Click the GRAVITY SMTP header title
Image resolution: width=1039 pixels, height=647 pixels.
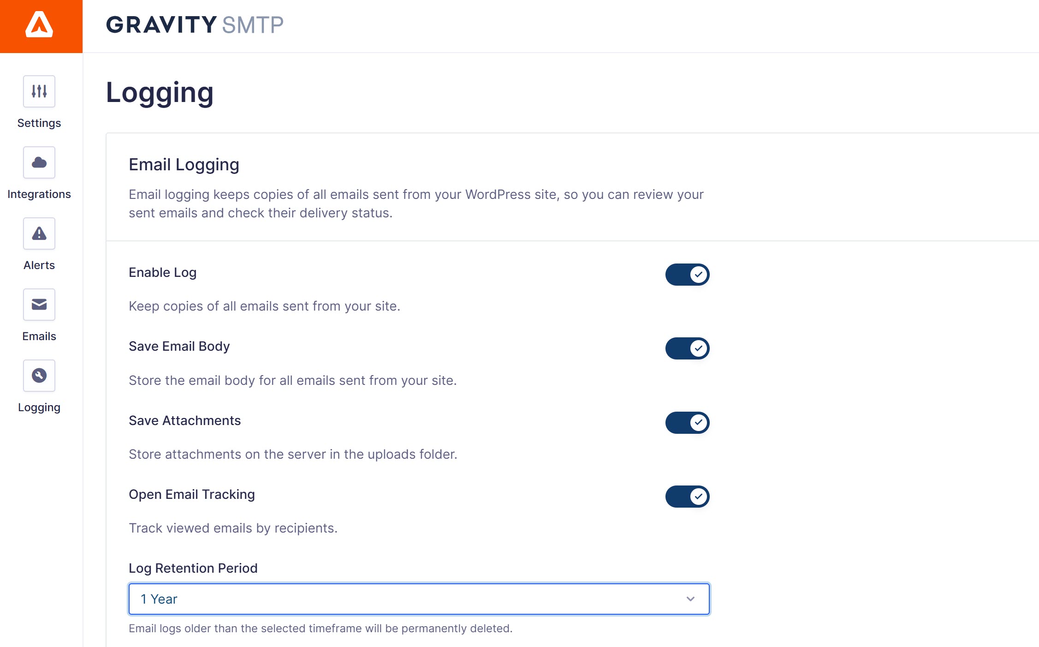(194, 25)
